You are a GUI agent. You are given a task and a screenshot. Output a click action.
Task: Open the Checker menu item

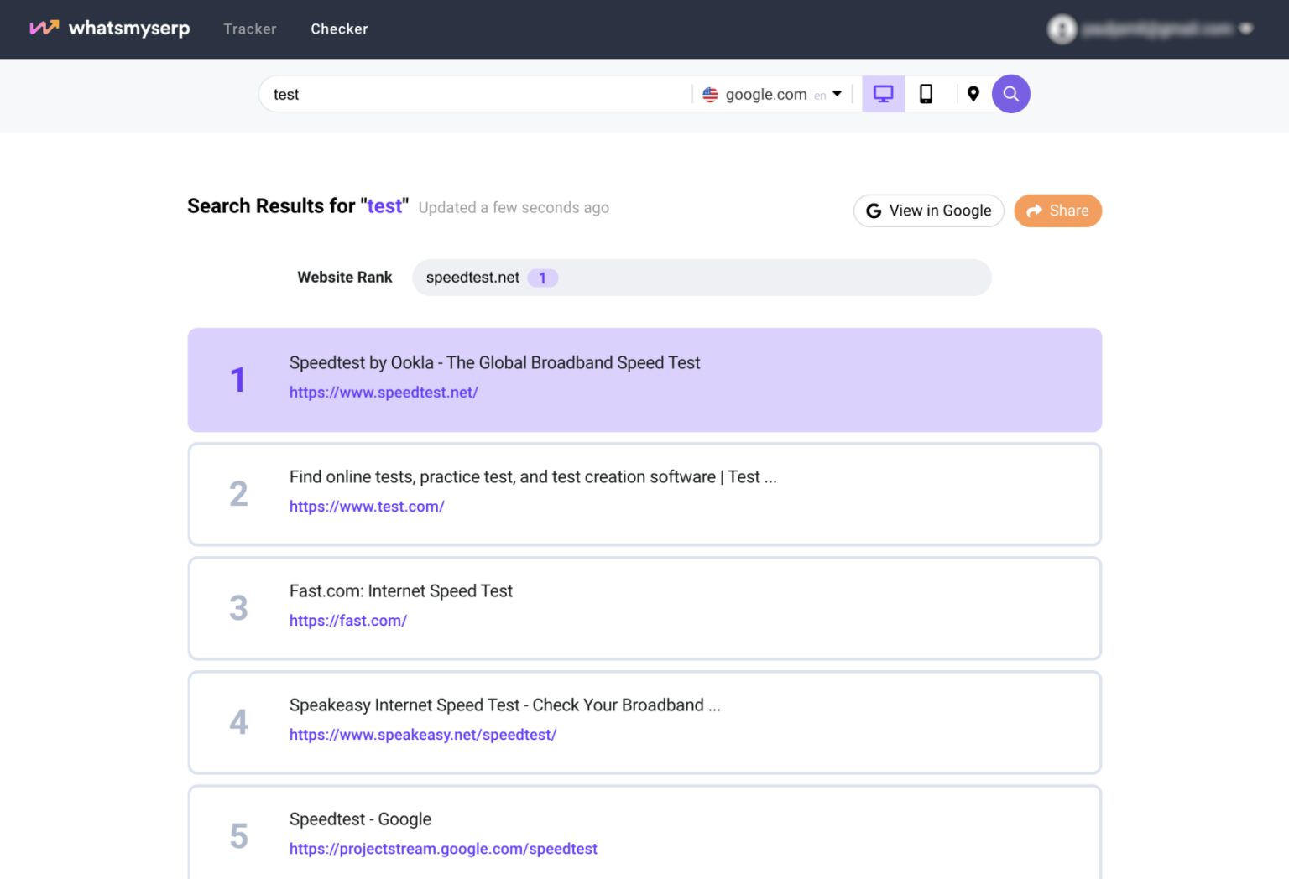click(x=339, y=29)
